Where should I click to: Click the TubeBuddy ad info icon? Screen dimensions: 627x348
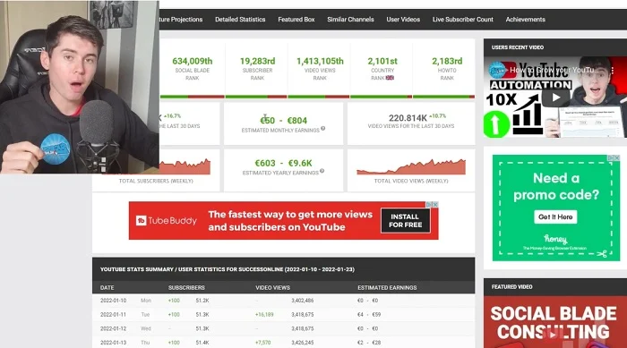[x=429, y=205]
